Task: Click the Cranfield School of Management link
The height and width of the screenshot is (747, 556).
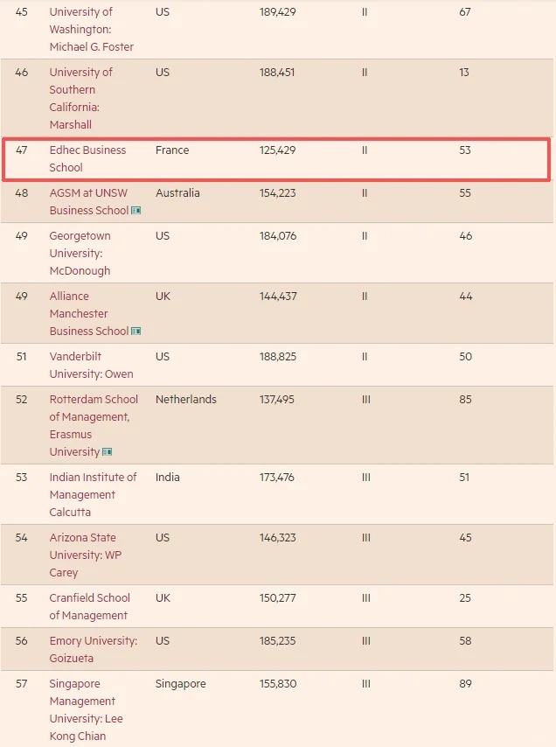Action: click(x=89, y=606)
